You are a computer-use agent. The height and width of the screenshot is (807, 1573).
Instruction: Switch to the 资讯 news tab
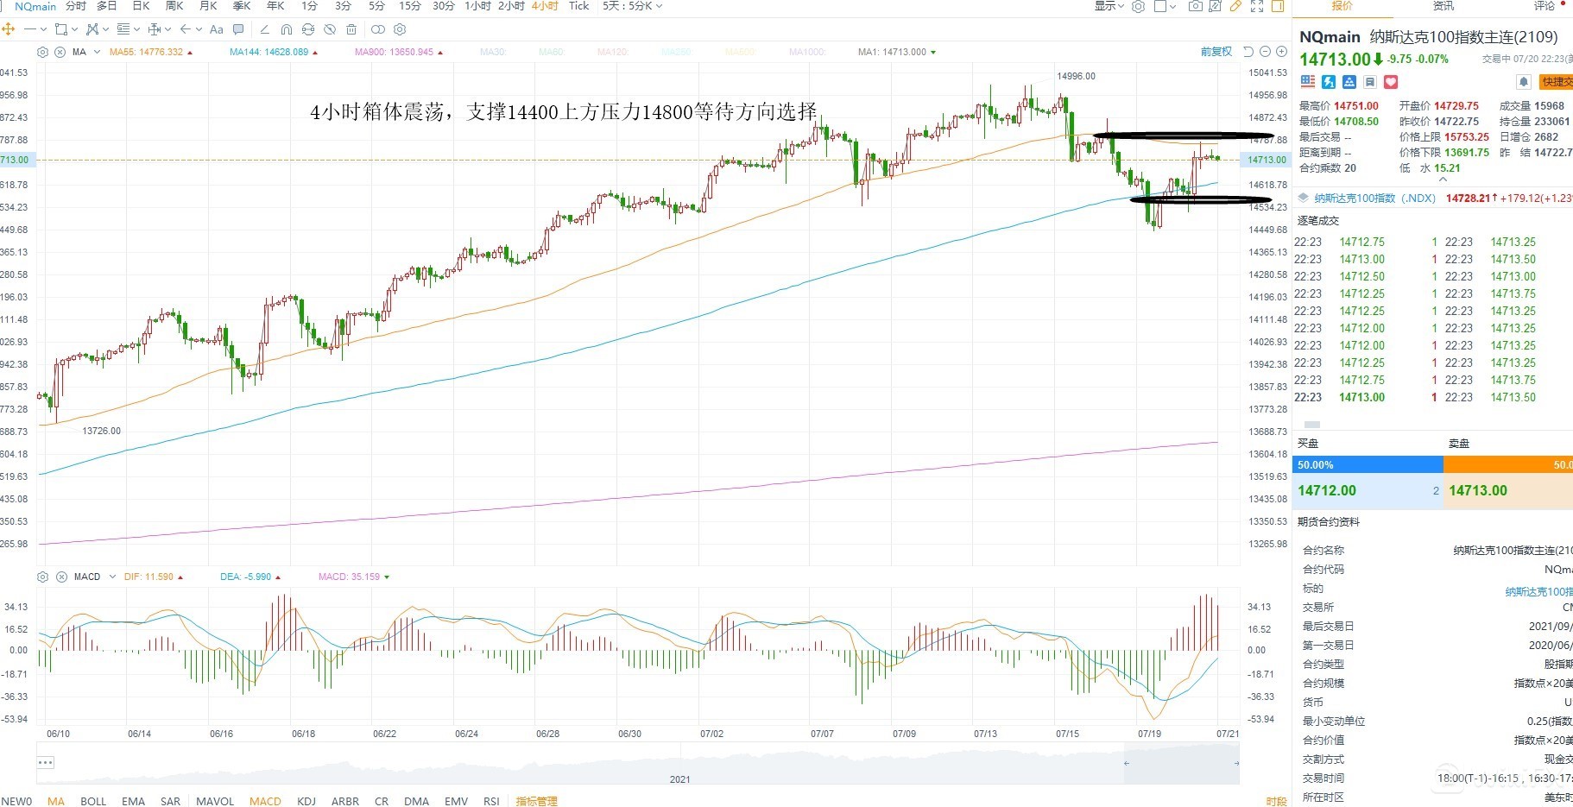click(1443, 6)
